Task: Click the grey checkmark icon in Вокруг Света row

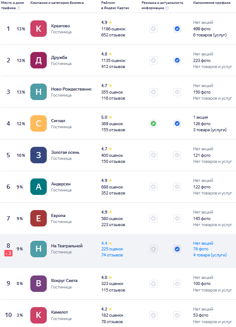Action: tap(177, 284)
